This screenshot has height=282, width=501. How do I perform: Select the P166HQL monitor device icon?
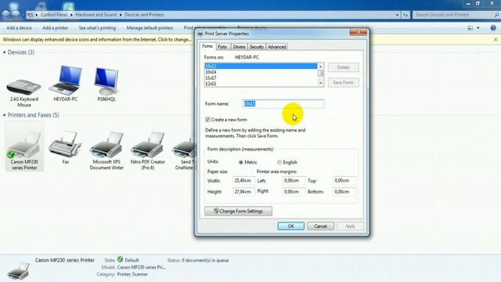click(106, 81)
